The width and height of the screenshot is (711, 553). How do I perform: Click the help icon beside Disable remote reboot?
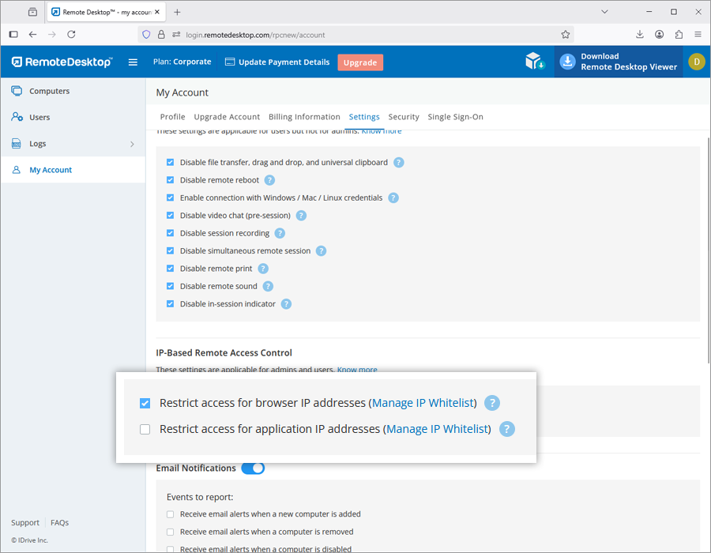tap(269, 180)
